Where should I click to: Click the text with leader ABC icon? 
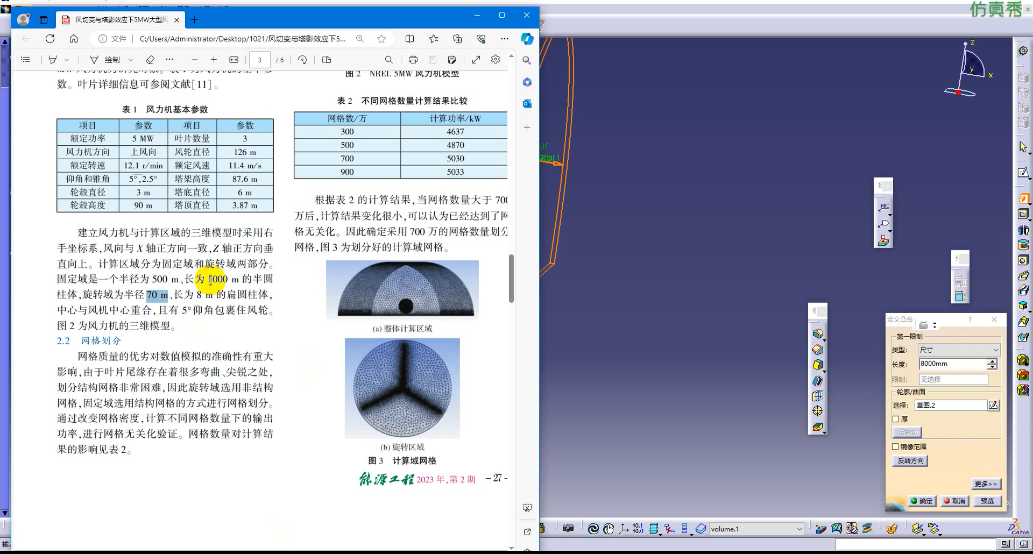tap(884, 207)
